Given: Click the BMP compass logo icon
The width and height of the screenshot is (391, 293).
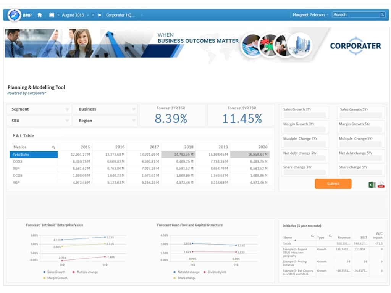Looking at the screenshot, I should point(15,15).
